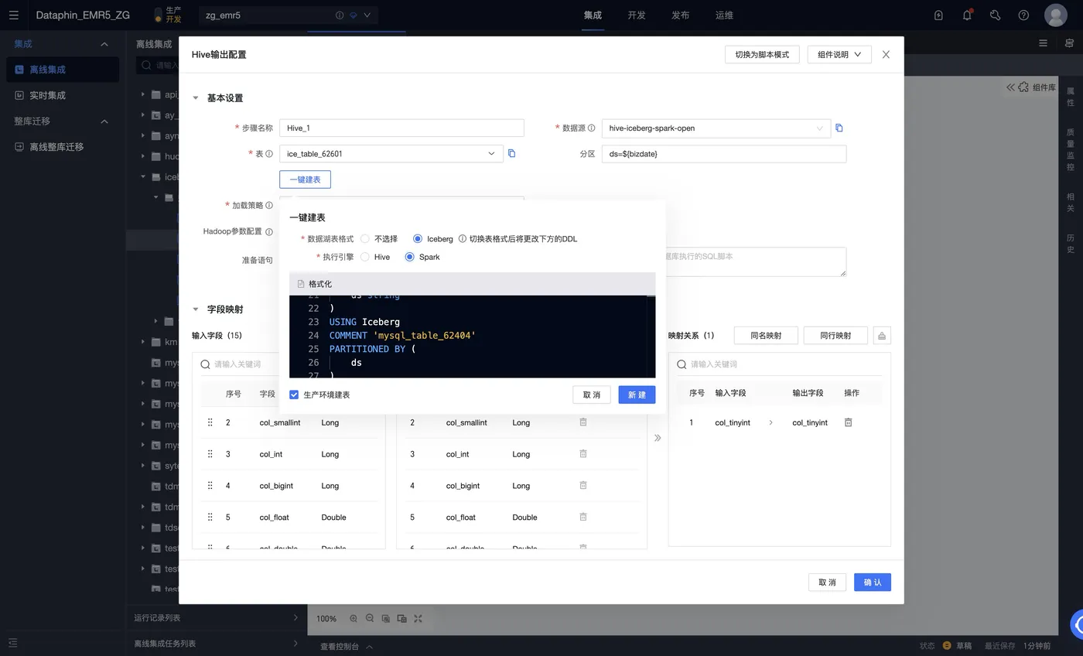Click 确认 in Hive输出配置 dialog
This screenshot has height=656, width=1083.
point(873,583)
